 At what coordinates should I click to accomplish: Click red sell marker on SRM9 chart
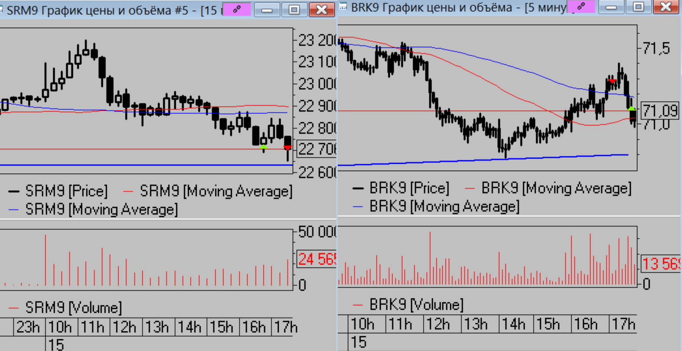click(287, 148)
